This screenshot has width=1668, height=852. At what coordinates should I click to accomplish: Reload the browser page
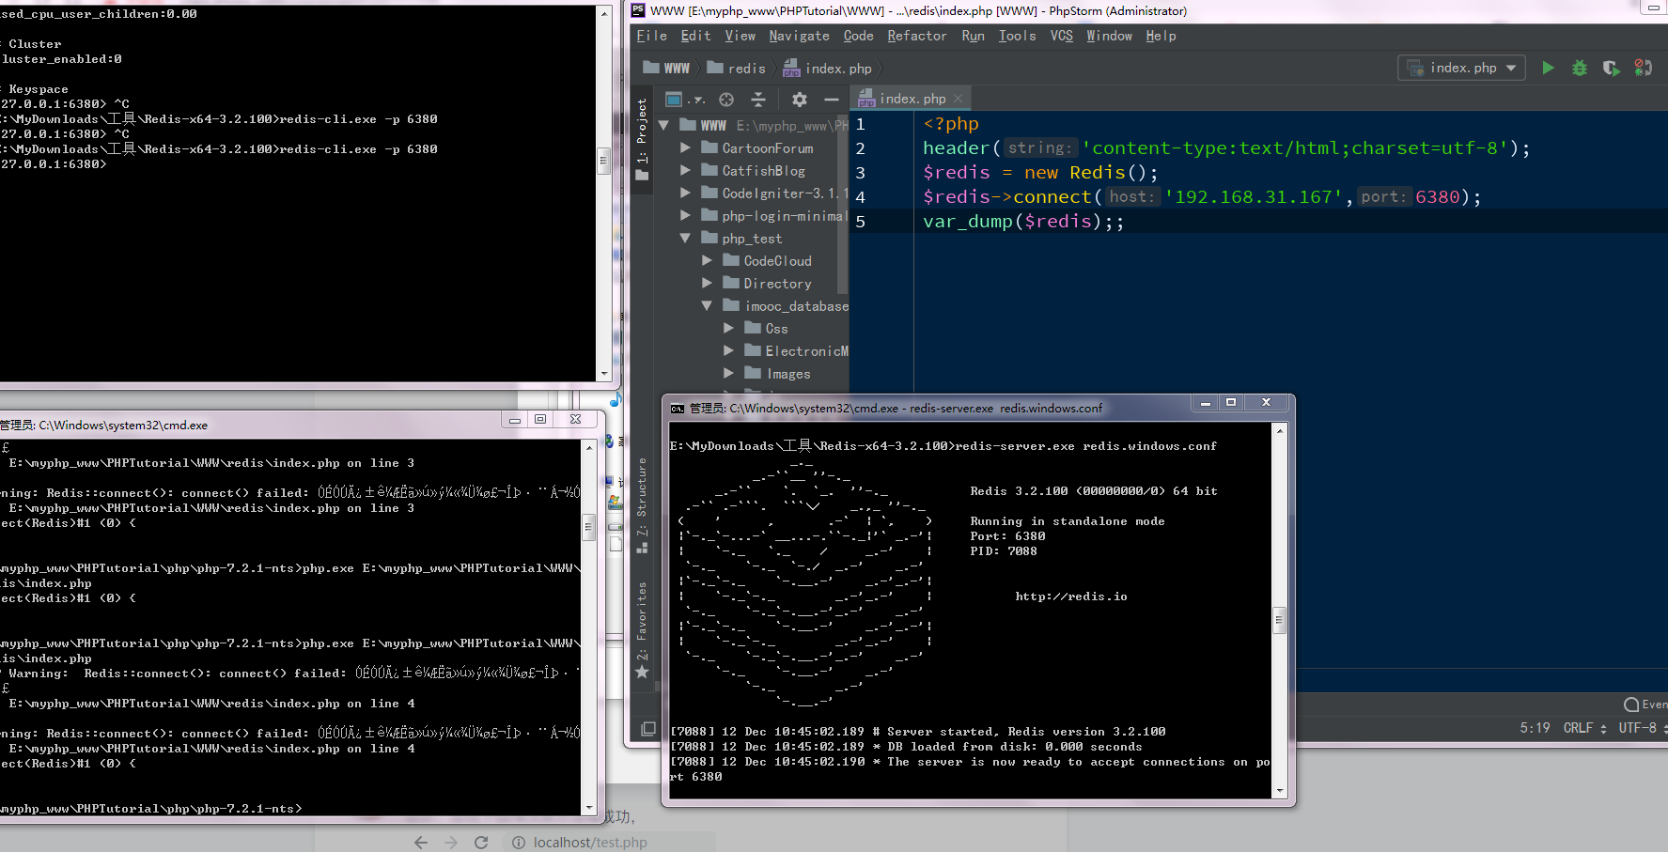pyautogui.click(x=481, y=843)
